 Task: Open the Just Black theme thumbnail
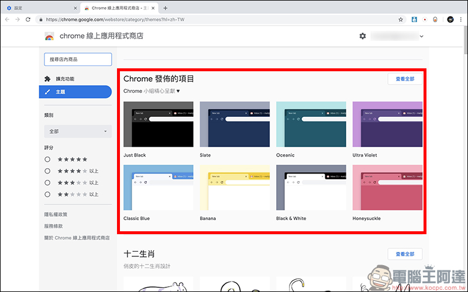tap(159, 124)
